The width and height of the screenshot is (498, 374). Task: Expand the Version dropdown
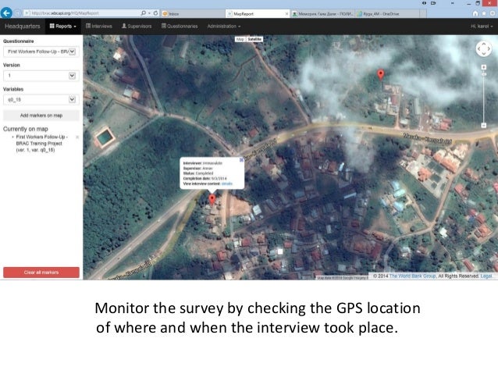pyautogui.click(x=40, y=76)
